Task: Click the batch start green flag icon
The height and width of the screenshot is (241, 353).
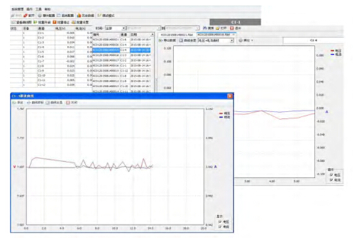Action: tap(35, 22)
